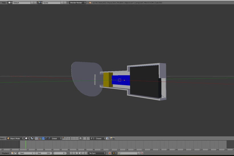Image resolution: width=234 pixels, height=156 pixels.
Task: Insert keyframe with keying set icon
Action: pyautogui.click(x=139, y=153)
